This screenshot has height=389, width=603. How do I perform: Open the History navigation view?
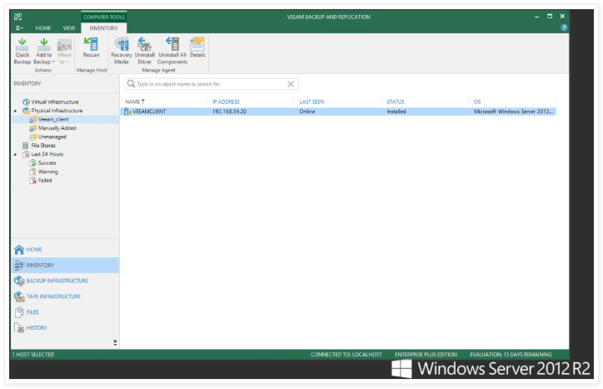(37, 328)
